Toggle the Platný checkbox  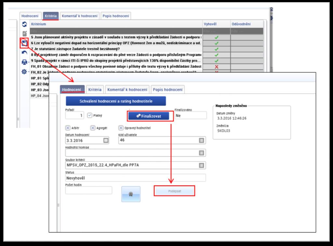pyautogui.click(x=90, y=115)
